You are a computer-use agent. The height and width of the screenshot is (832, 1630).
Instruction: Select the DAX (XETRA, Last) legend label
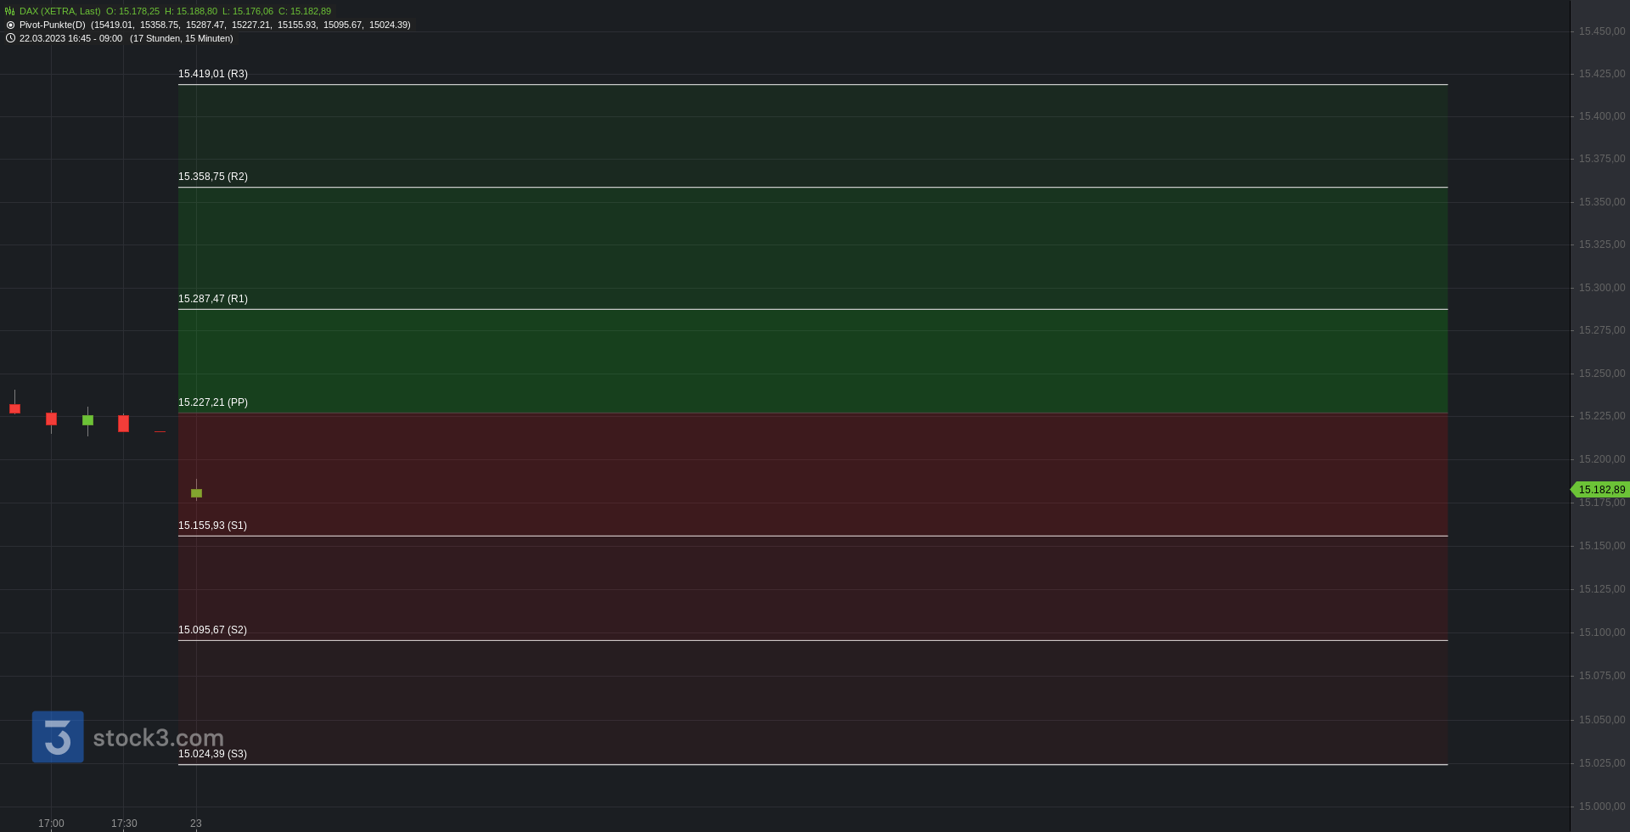[x=60, y=11]
